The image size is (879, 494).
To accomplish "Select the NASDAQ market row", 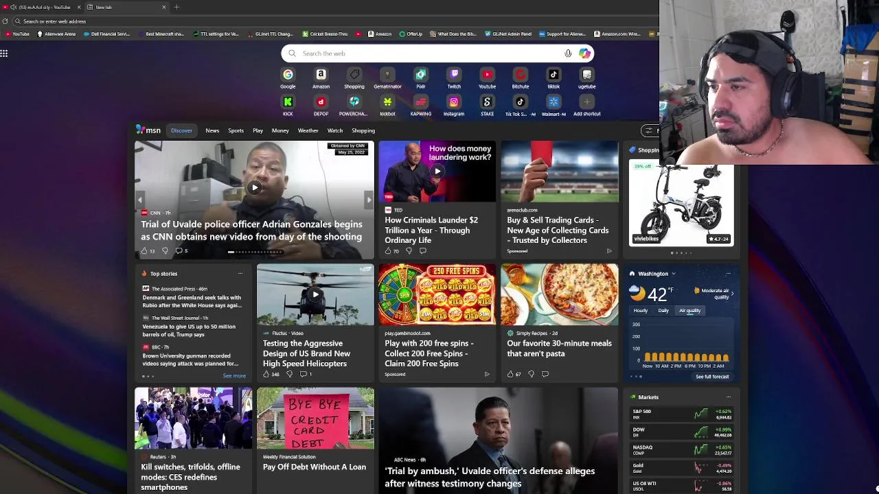I will pyautogui.click(x=681, y=449).
